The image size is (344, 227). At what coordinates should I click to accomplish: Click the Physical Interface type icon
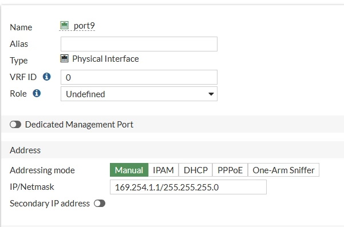click(x=64, y=58)
